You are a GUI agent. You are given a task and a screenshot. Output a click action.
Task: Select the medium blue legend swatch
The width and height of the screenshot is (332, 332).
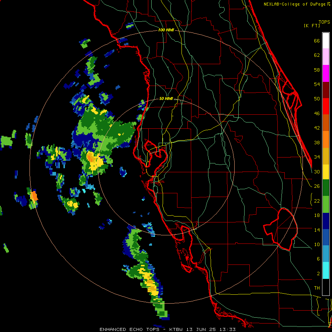pyautogui.click(x=326, y=237)
